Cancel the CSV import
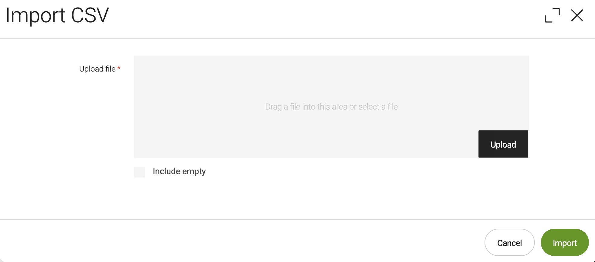 pos(509,243)
